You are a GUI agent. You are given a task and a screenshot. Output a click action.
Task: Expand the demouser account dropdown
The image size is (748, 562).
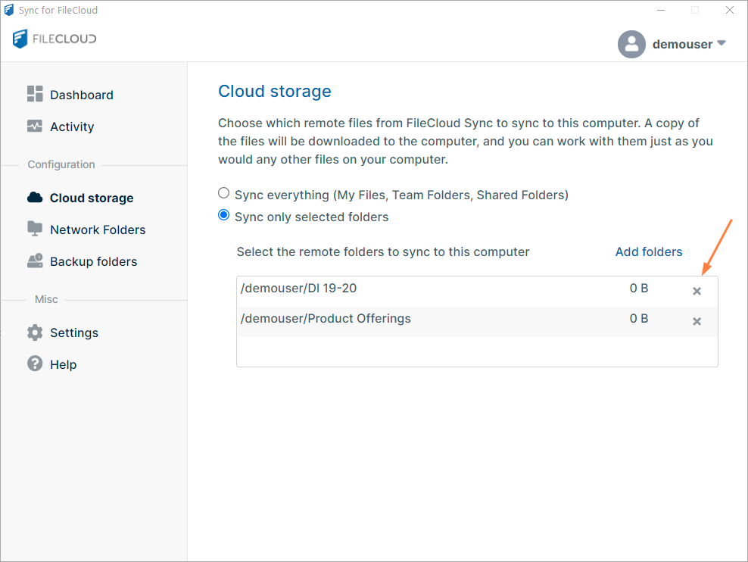pos(721,44)
